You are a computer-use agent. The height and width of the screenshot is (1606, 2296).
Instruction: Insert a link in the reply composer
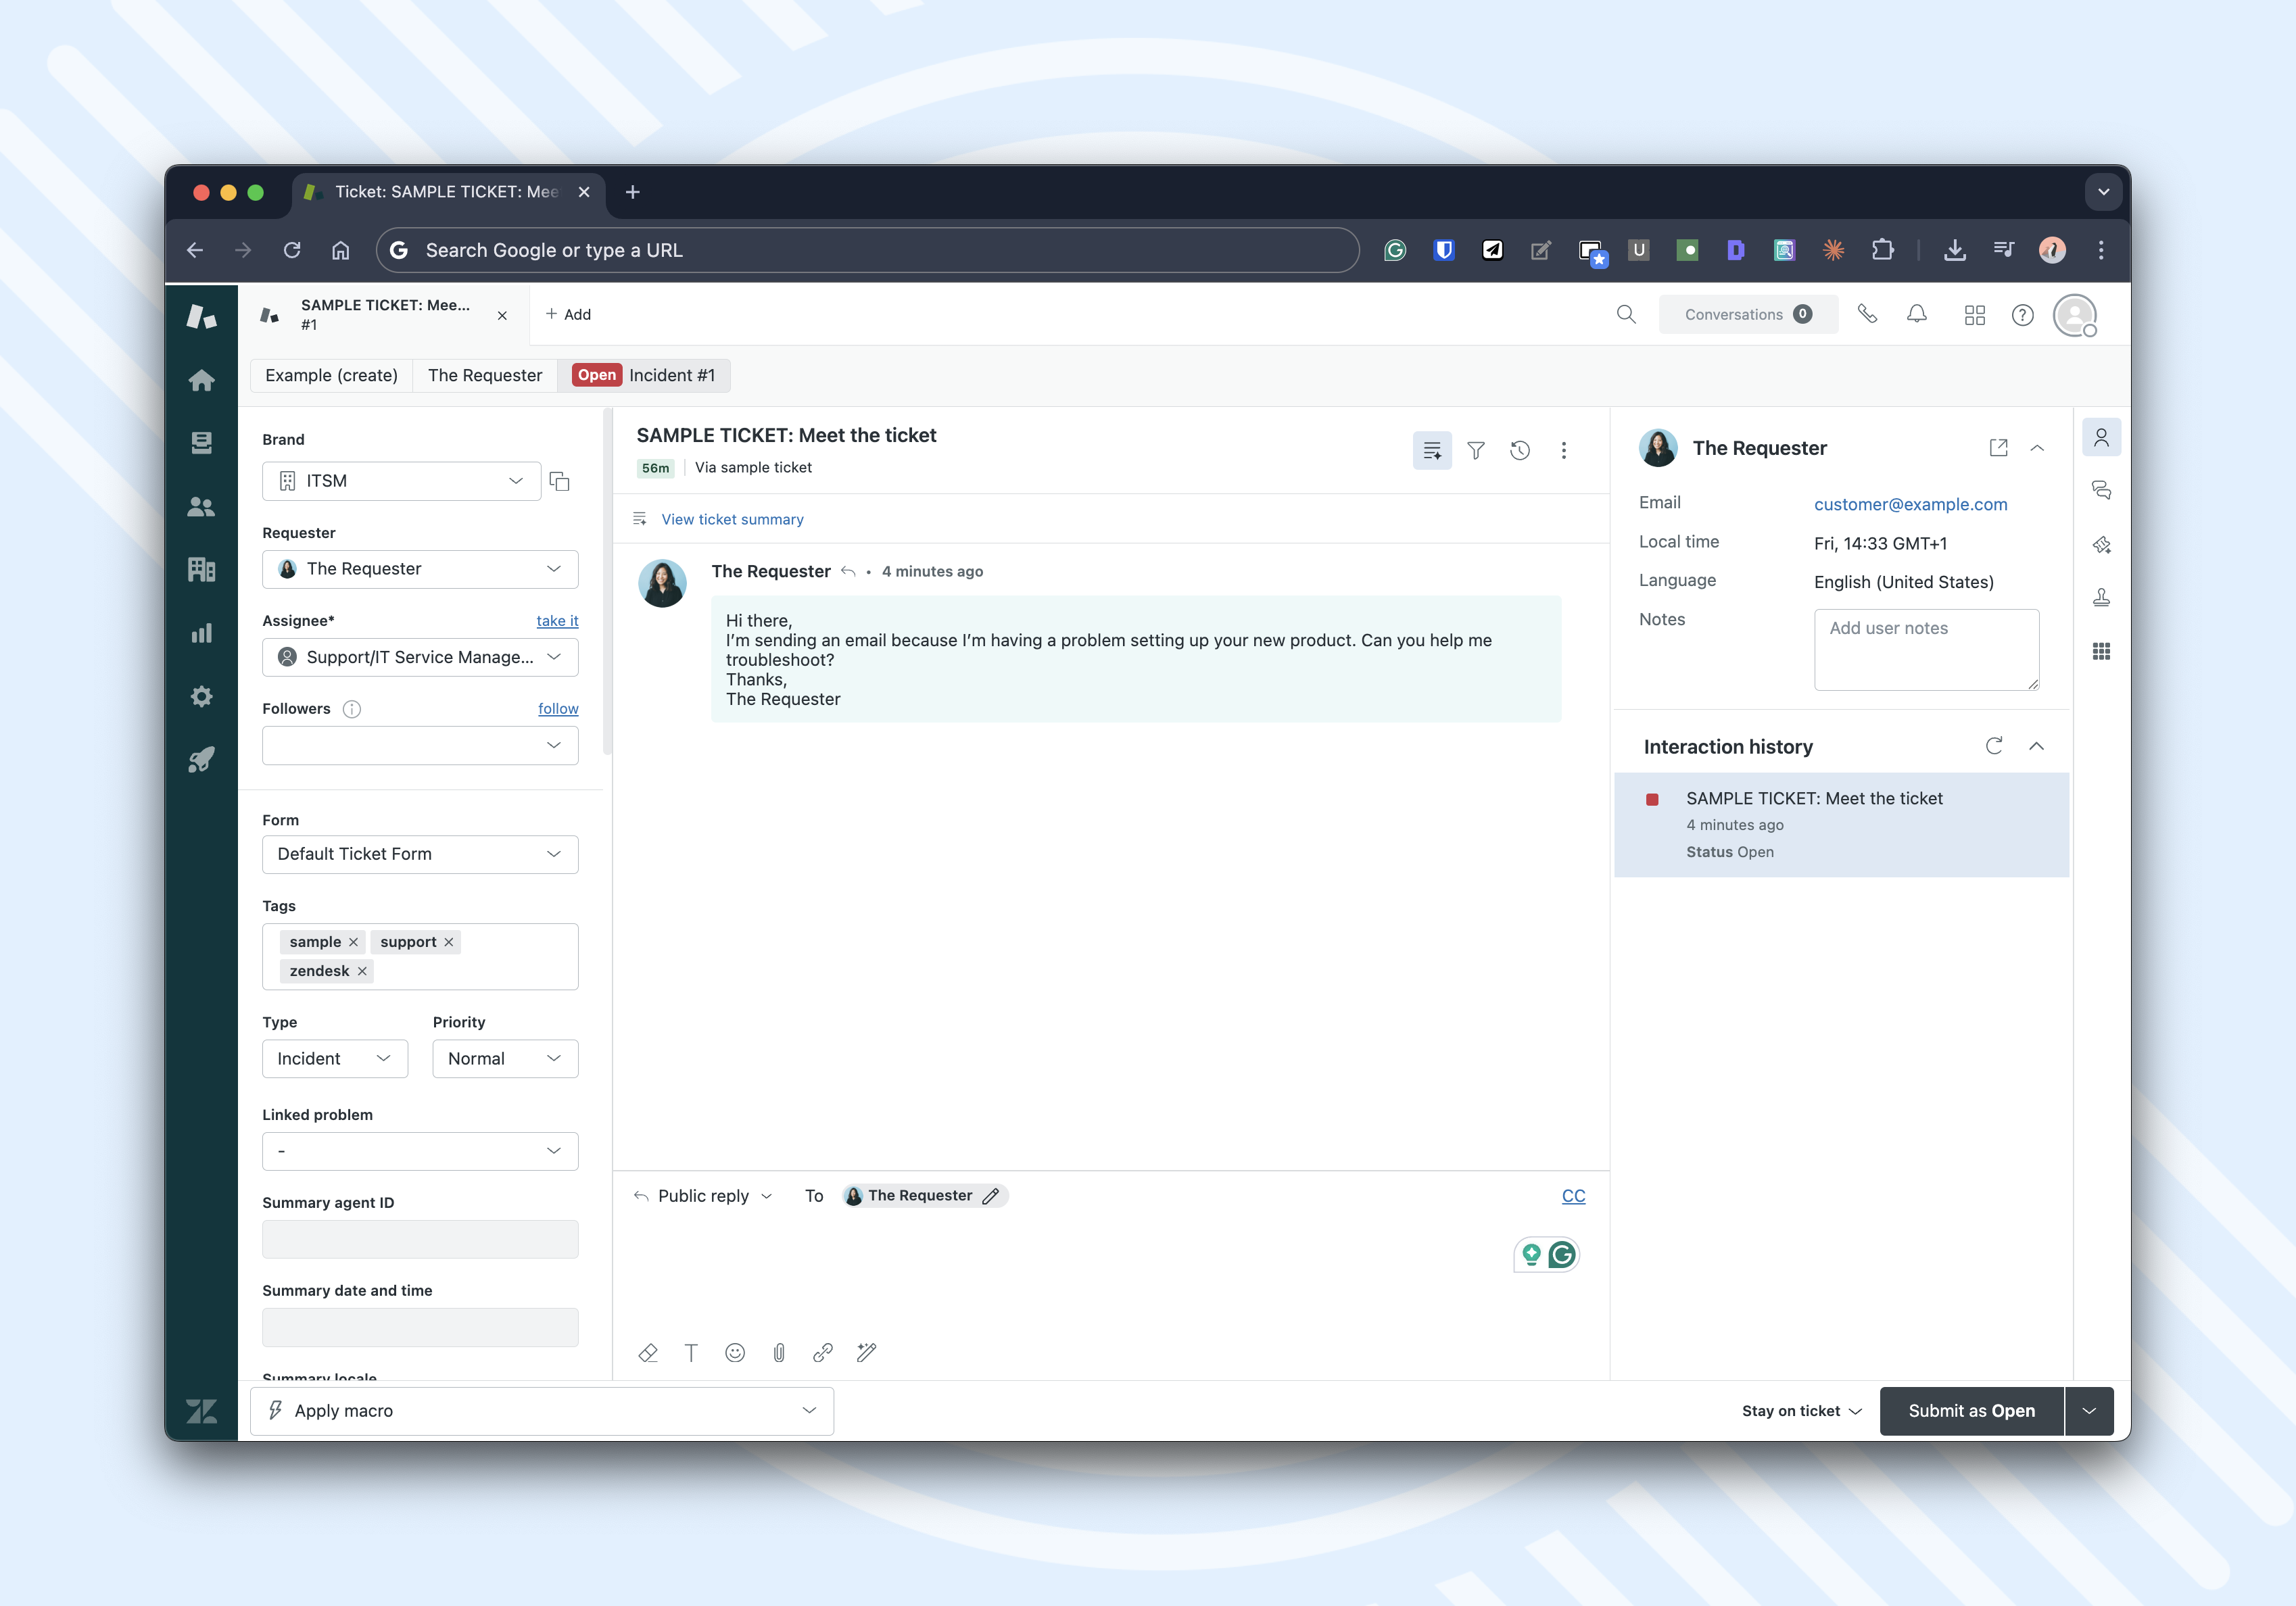pos(823,1352)
